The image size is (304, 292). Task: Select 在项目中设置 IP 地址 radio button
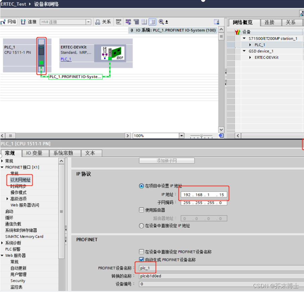point(141,186)
